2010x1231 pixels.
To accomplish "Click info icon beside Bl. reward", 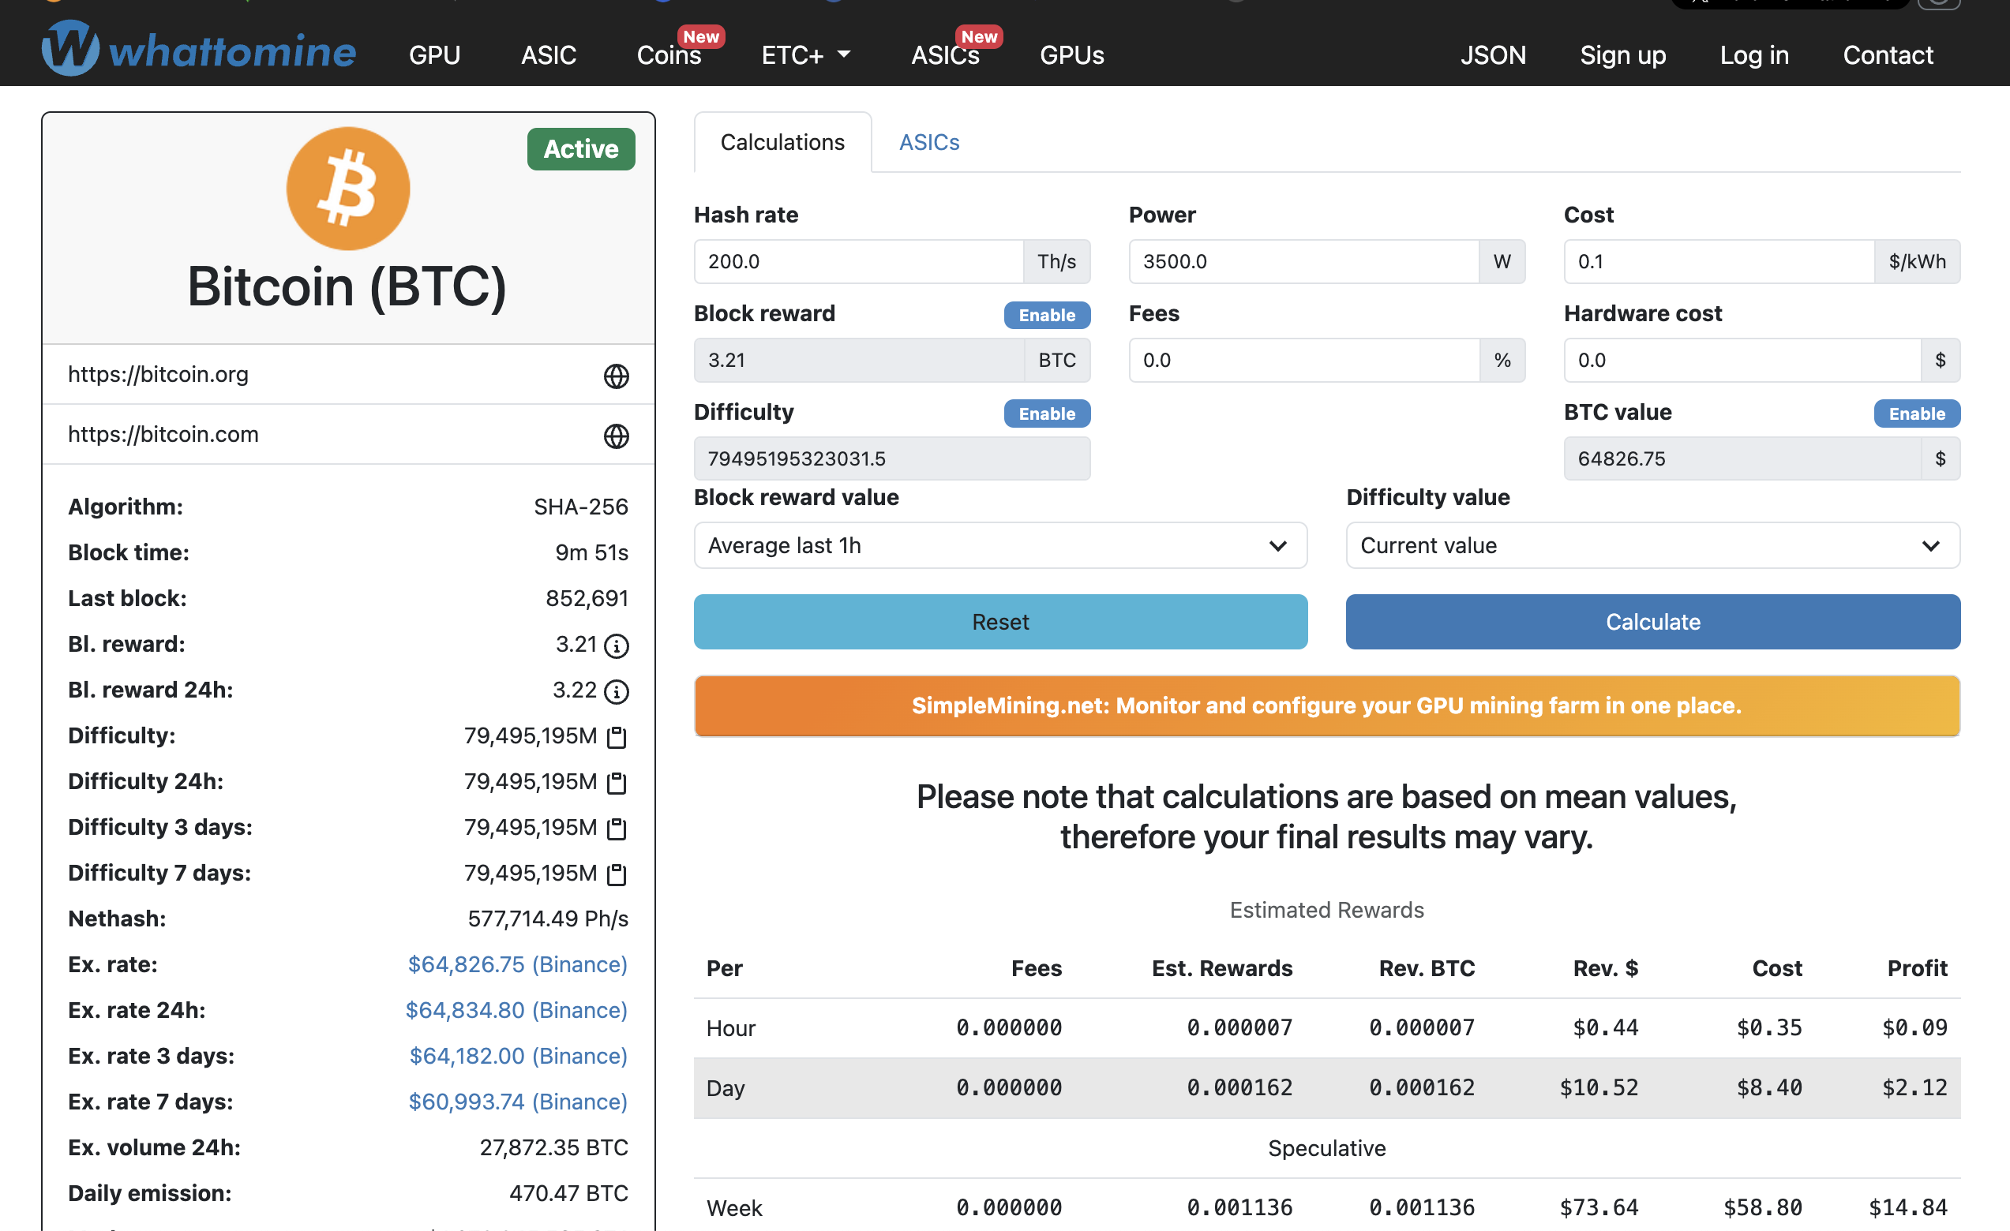I will pos(617,646).
